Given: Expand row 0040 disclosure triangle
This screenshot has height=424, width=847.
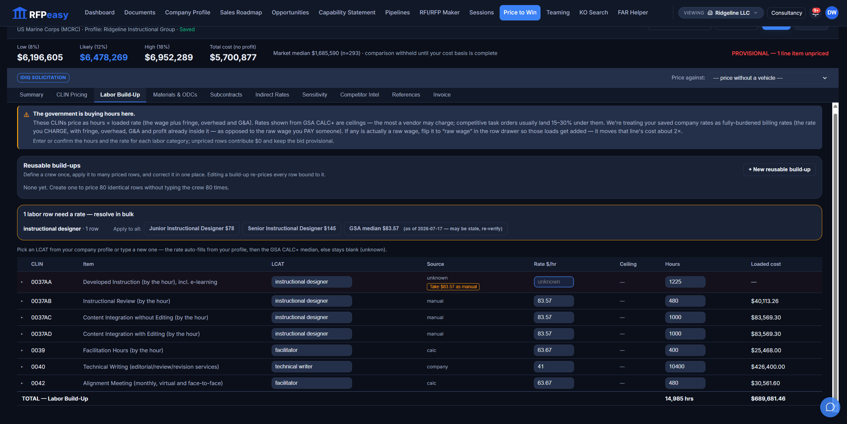Looking at the screenshot, I should pos(22,367).
